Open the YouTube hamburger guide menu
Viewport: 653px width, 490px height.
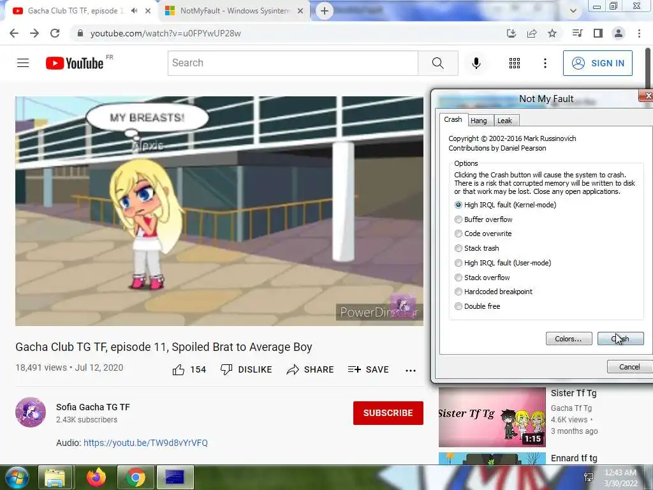pos(23,63)
